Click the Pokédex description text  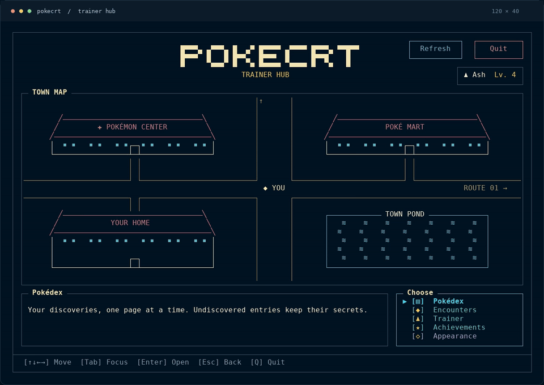197,310
